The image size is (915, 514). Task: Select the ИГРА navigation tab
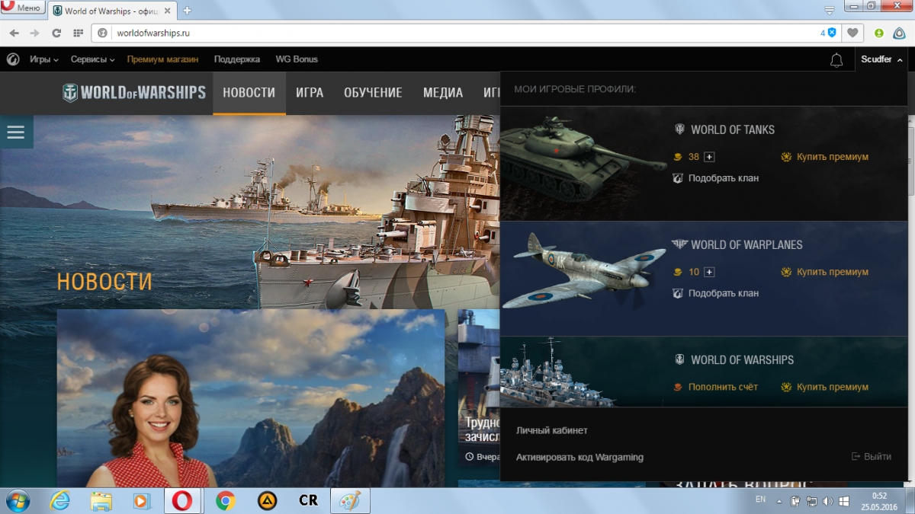[x=310, y=93]
